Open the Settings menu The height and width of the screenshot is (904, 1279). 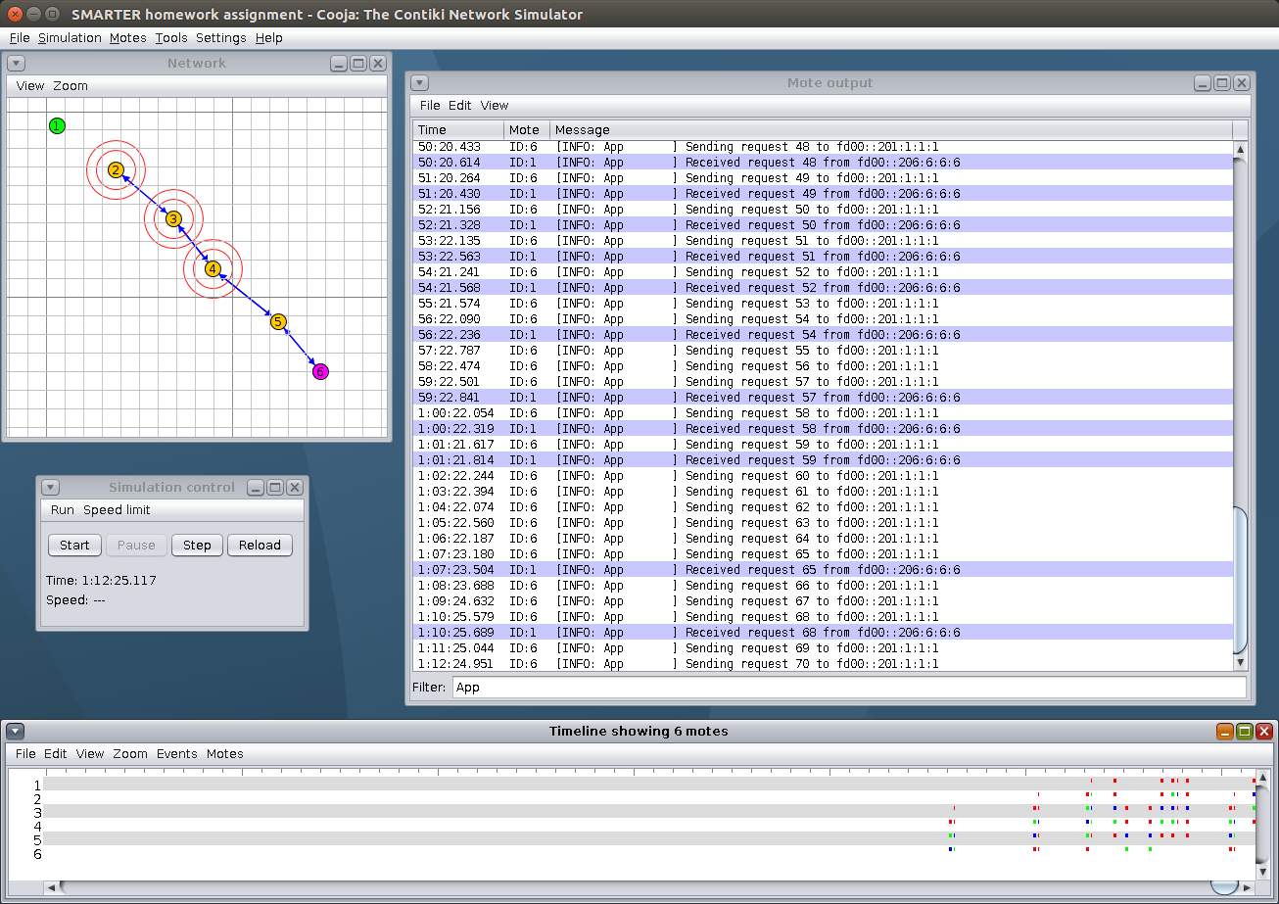pyautogui.click(x=221, y=38)
